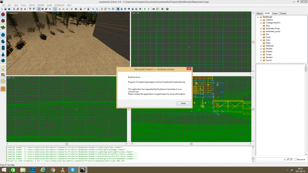Enable the Recursive checkbox

click(296, 159)
